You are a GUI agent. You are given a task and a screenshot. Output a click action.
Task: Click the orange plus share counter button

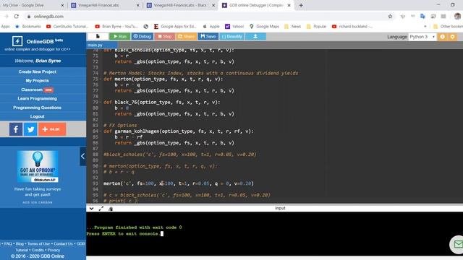click(x=52, y=129)
